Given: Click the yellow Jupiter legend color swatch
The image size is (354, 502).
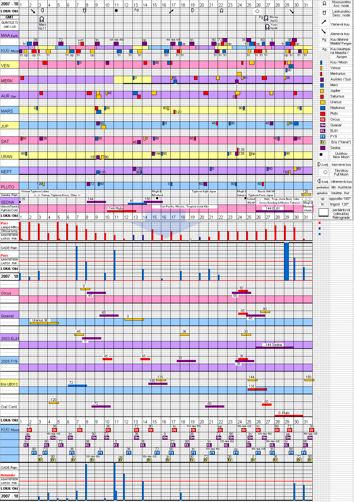Looking at the screenshot, I should [x=322, y=91].
